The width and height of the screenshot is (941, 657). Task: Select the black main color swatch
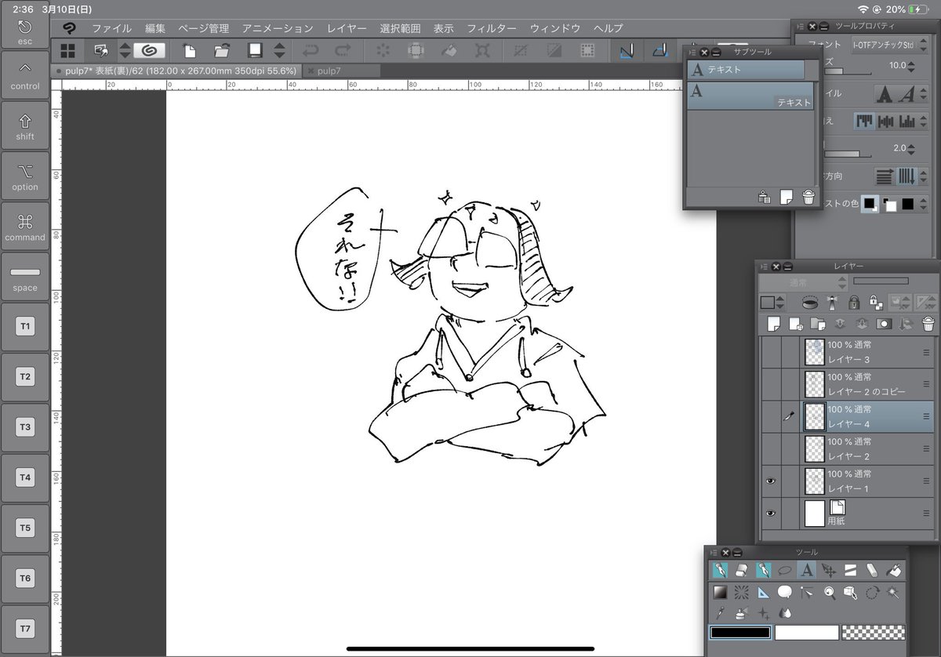(740, 632)
